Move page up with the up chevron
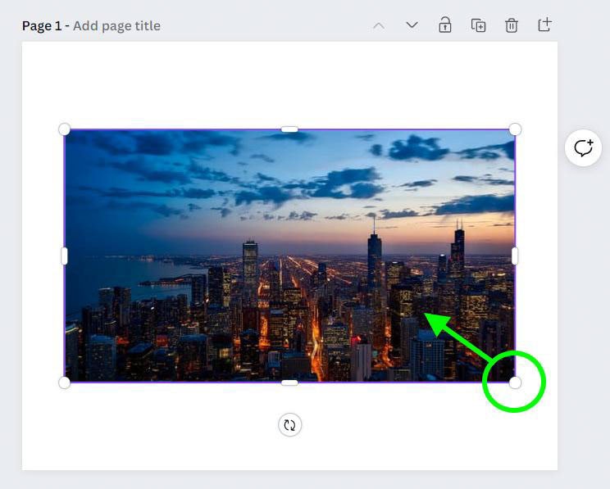 pyautogui.click(x=379, y=25)
